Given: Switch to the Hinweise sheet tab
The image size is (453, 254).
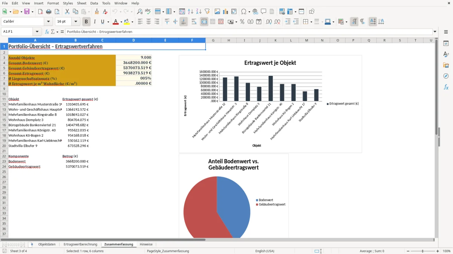Looking at the screenshot, I should coord(146,244).
